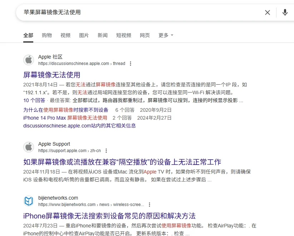Open the three-dot menu on the Apple Support result
Screen dimensions: 294x236
tap(106, 150)
